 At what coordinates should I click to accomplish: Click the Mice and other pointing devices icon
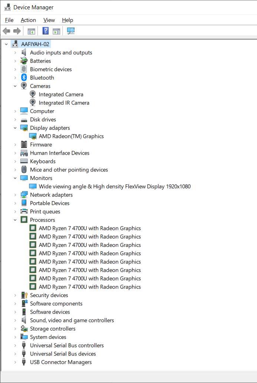click(x=24, y=169)
